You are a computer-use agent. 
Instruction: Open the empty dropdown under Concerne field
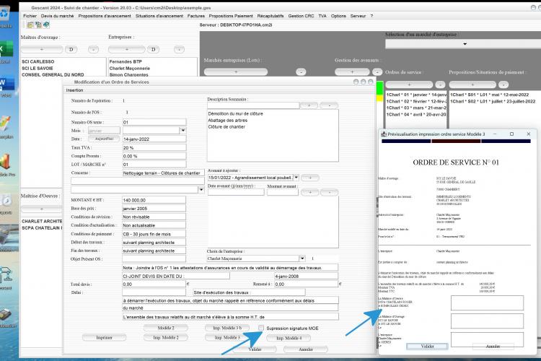coord(201,190)
